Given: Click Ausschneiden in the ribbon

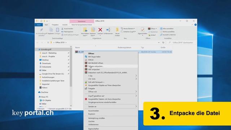Looking at the screenshot, I should click(67, 29).
